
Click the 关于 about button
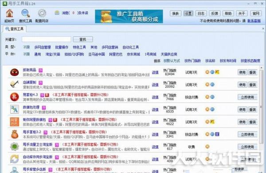click(242, 13)
